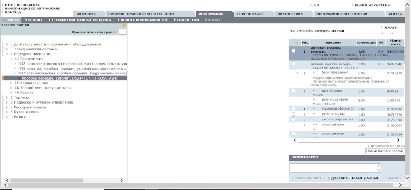Switch to ДИАГНОСТИКА tab
This screenshot has width=411, height=190.
point(290,14)
